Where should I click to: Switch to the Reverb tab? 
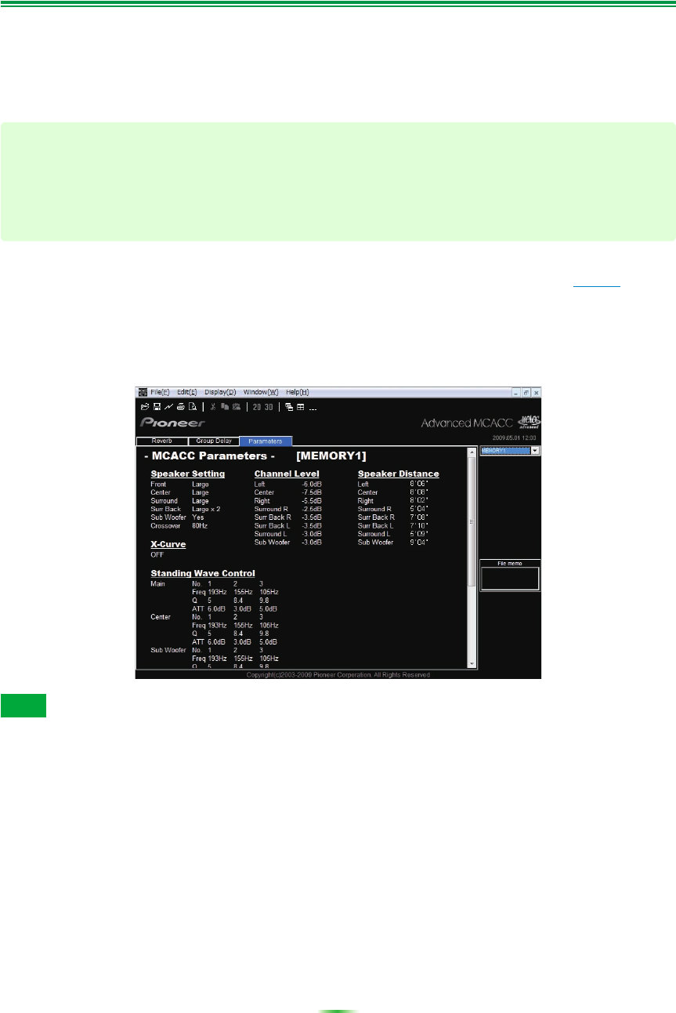[x=161, y=441]
